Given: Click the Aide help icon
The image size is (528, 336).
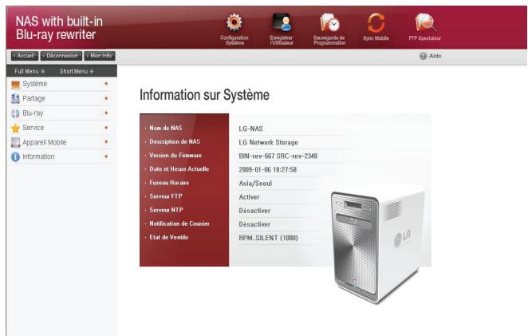Looking at the screenshot, I should 423,56.
